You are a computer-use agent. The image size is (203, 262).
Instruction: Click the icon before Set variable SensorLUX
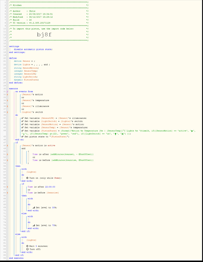pos(22,118)
